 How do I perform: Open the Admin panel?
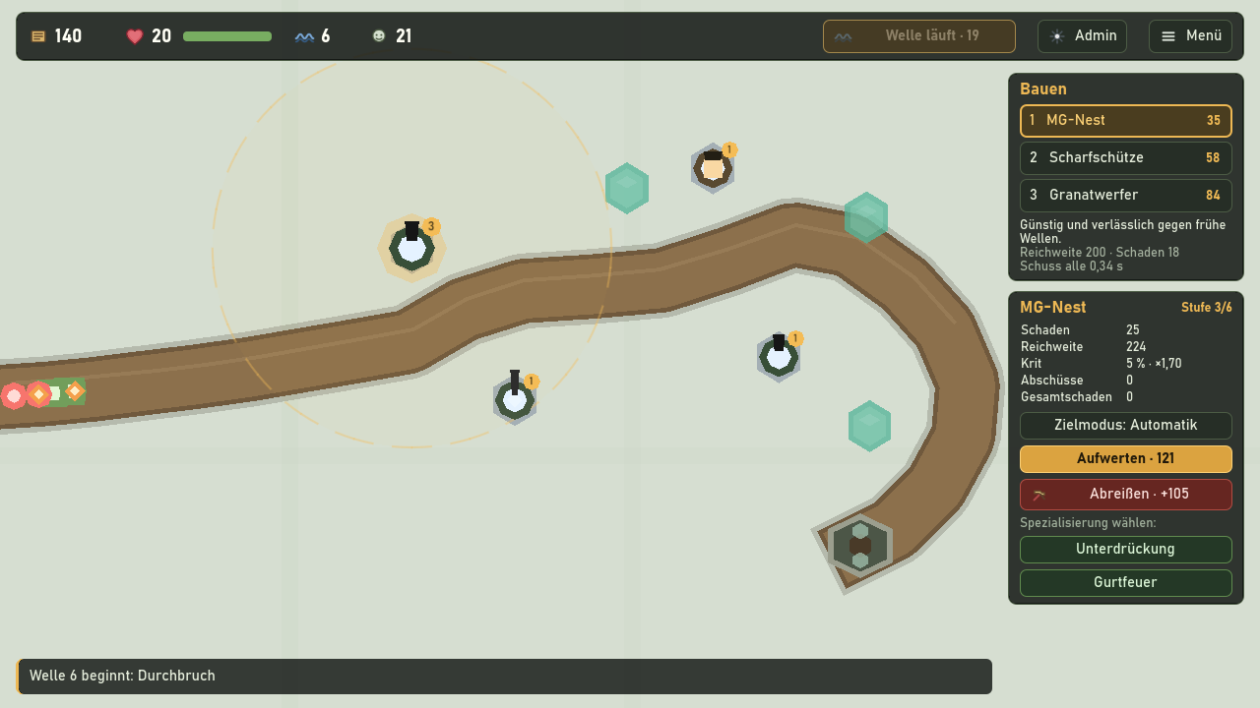[1082, 36]
